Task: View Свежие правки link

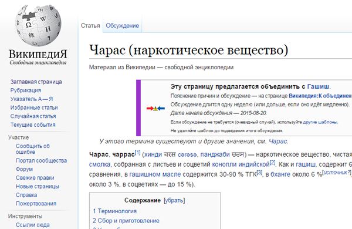Action: coord(35,177)
